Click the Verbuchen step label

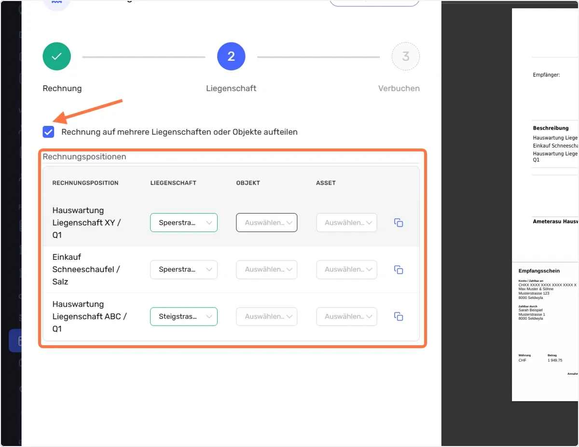pyautogui.click(x=399, y=88)
